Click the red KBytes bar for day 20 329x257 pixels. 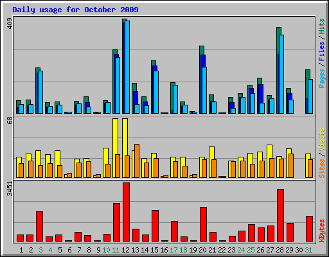(204, 224)
